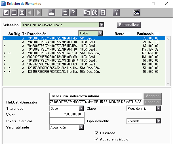The image size is (173, 145).
Task: Click the list scrollbar down arrow
Action: point(168,84)
